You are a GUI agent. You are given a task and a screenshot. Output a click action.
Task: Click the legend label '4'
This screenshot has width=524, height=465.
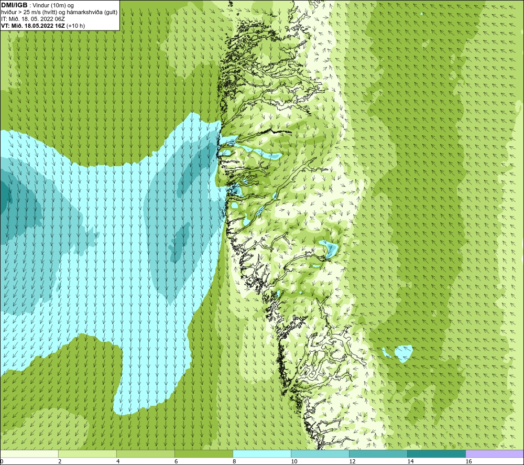[x=118, y=462]
